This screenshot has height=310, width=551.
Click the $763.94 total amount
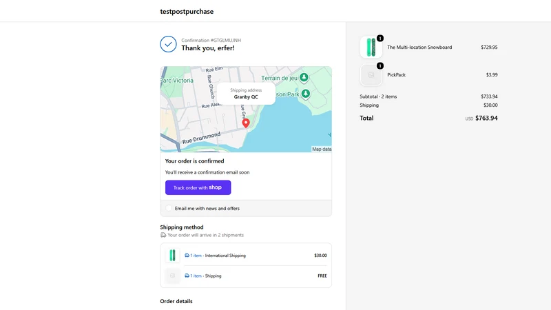pyautogui.click(x=486, y=118)
